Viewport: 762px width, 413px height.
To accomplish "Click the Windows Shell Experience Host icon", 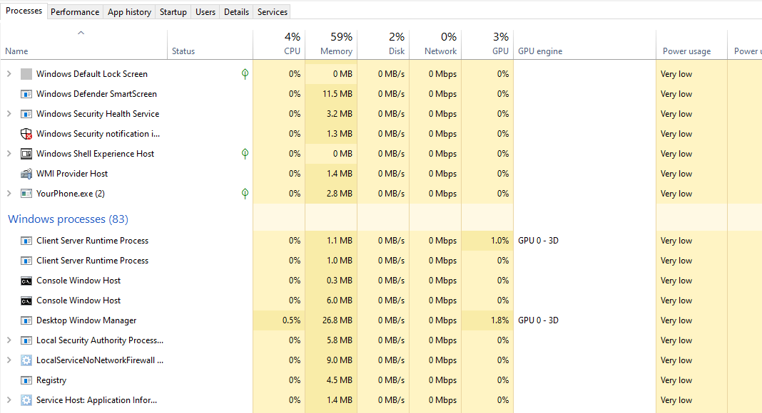I will [x=26, y=154].
